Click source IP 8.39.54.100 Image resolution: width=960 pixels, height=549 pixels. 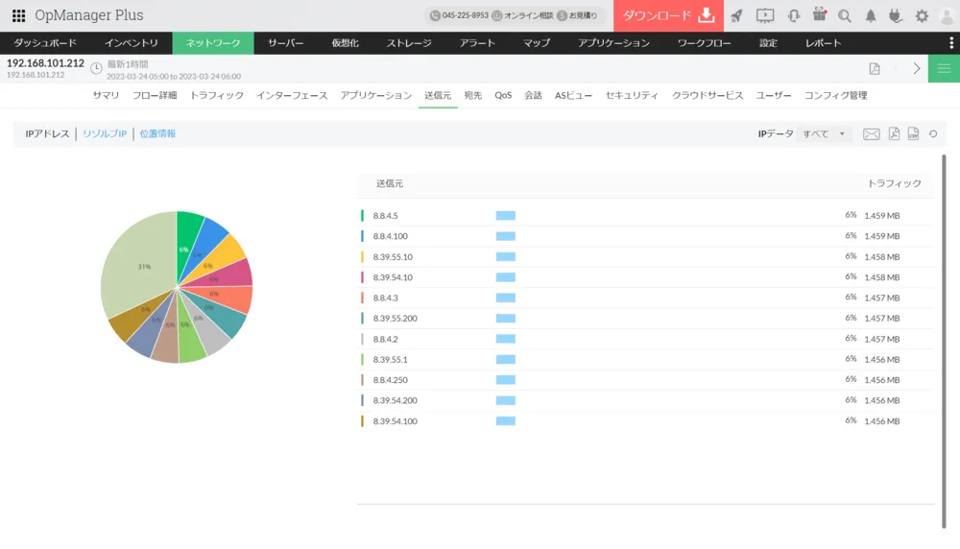[395, 421]
